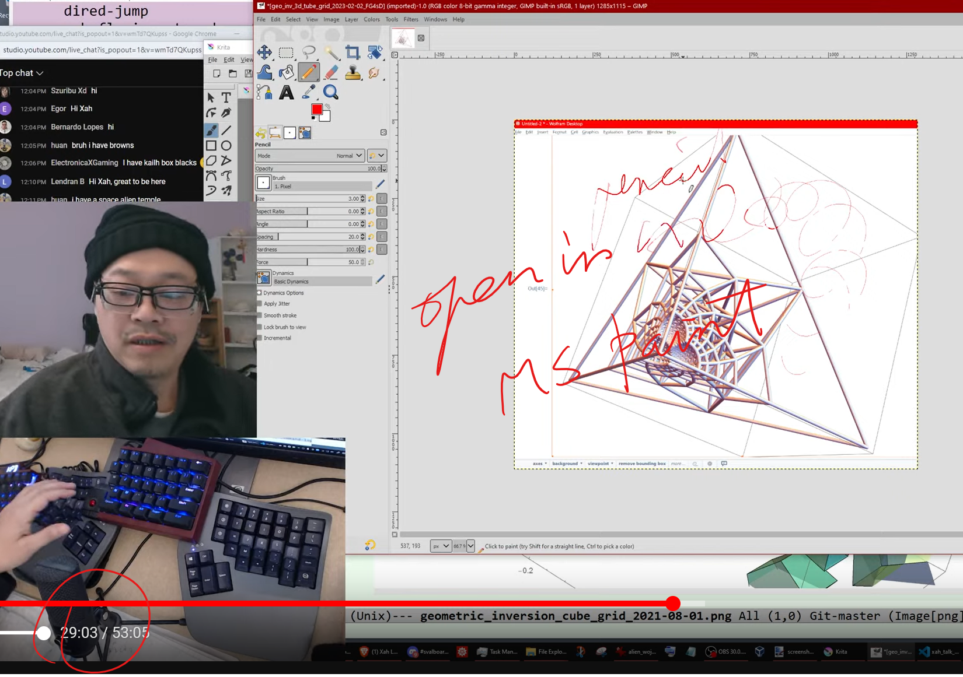
Task: Click the white background color swatch
Action: 326,117
